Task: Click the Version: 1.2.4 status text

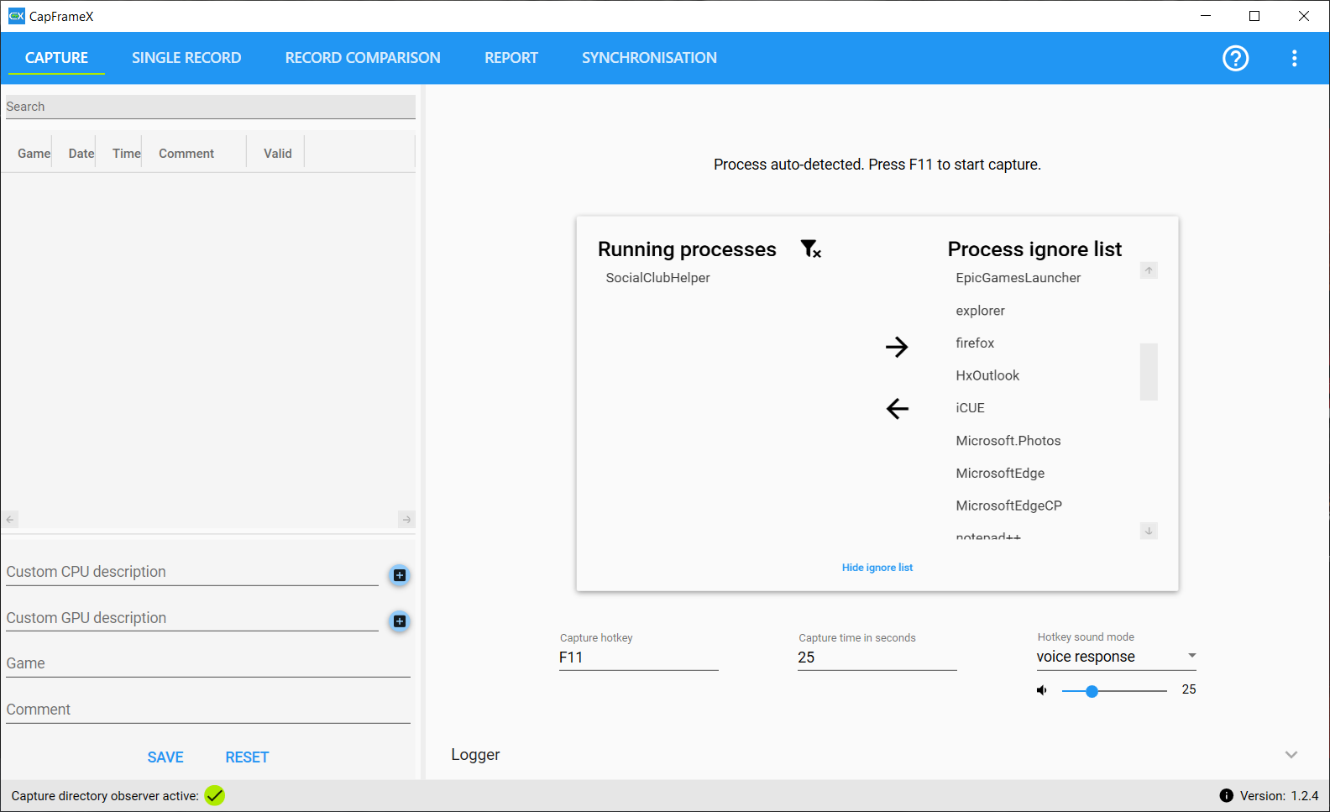Action: (1279, 796)
